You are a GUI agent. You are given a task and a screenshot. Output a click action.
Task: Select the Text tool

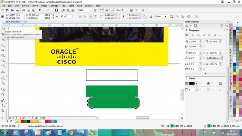coord(3,71)
